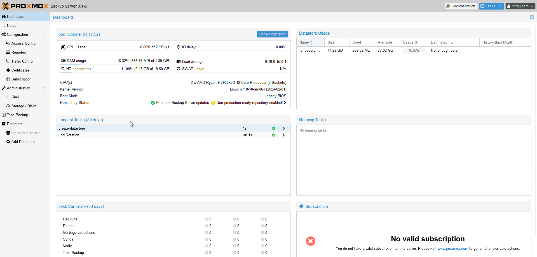Screen dimensions: 537x257
Task: Click the 0.35% usage bar
Action: pos(414,50)
